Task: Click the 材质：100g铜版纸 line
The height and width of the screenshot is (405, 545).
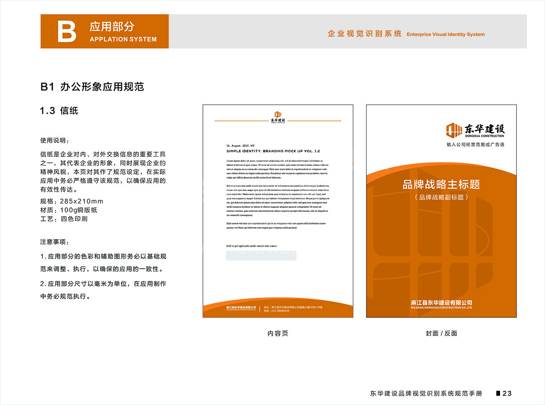Action: click(69, 210)
